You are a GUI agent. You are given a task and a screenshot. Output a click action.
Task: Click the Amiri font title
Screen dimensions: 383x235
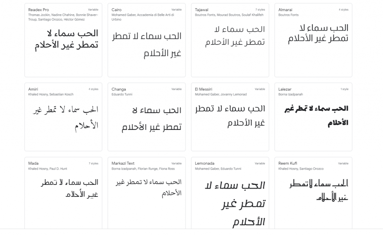click(x=33, y=89)
